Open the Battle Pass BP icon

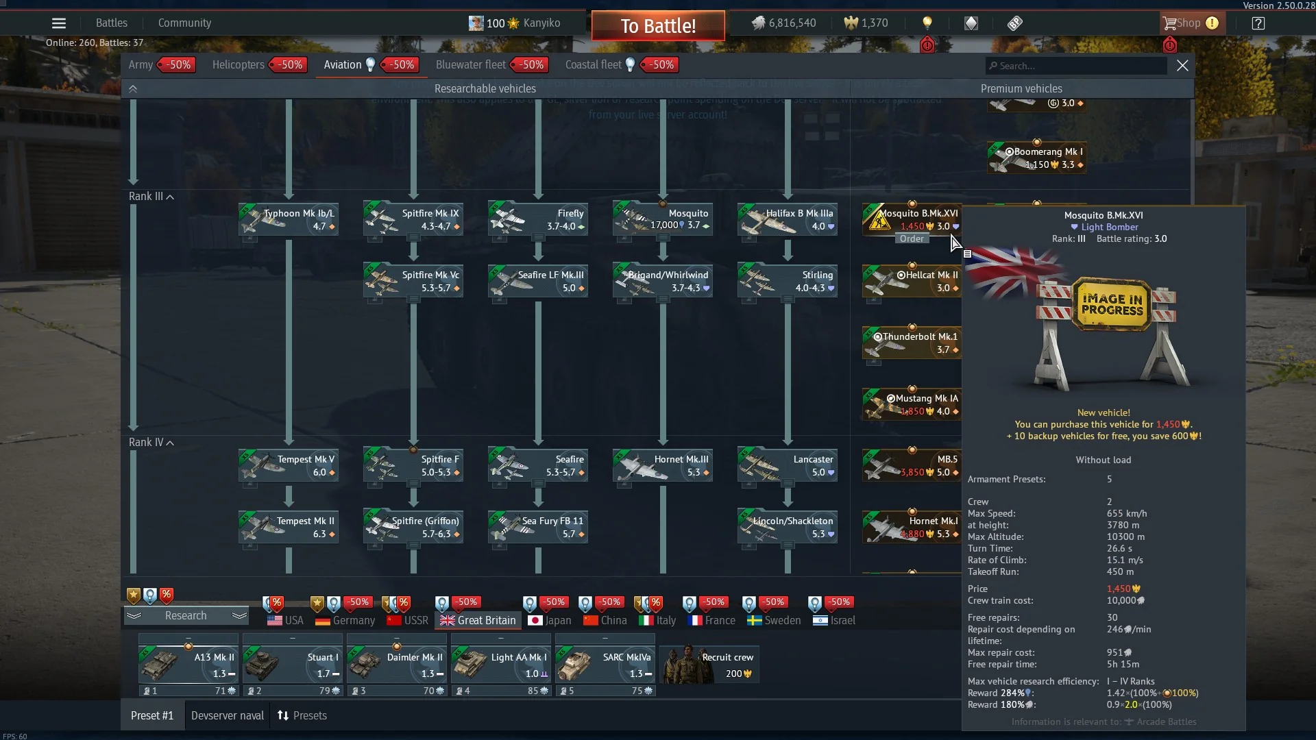tap(1015, 23)
